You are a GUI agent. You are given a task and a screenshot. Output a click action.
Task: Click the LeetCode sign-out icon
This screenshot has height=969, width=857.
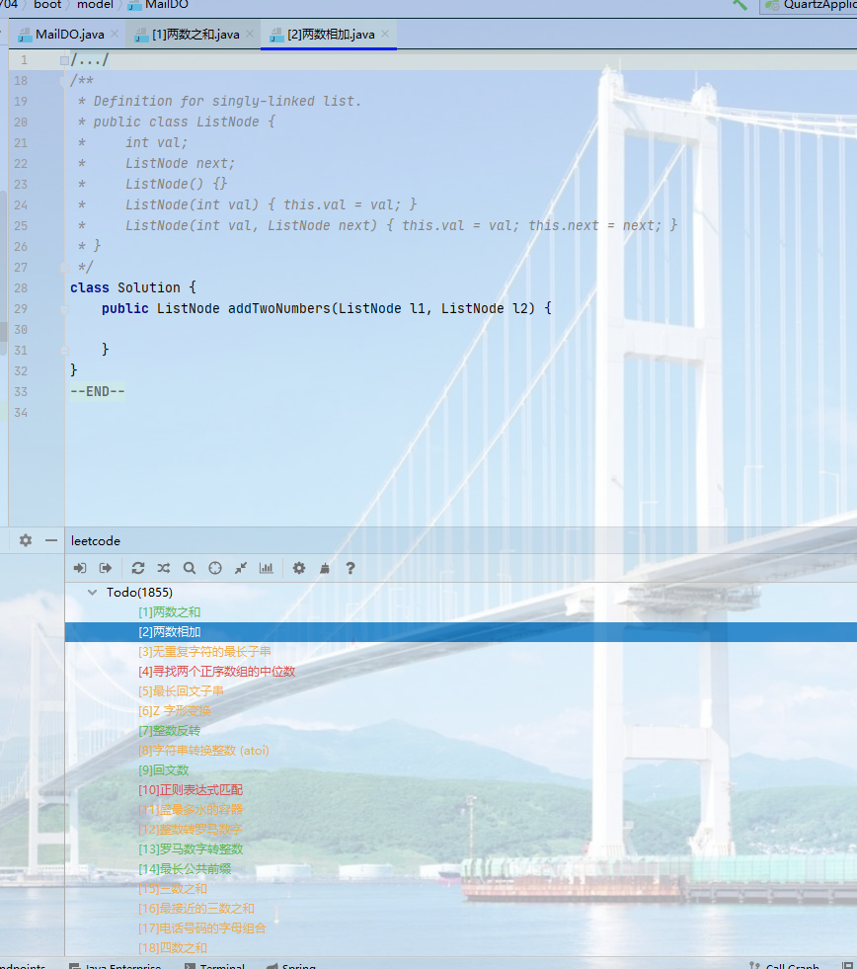106,568
